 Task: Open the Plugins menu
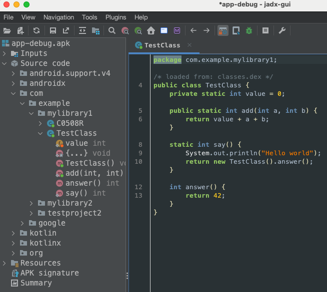tap(115, 17)
